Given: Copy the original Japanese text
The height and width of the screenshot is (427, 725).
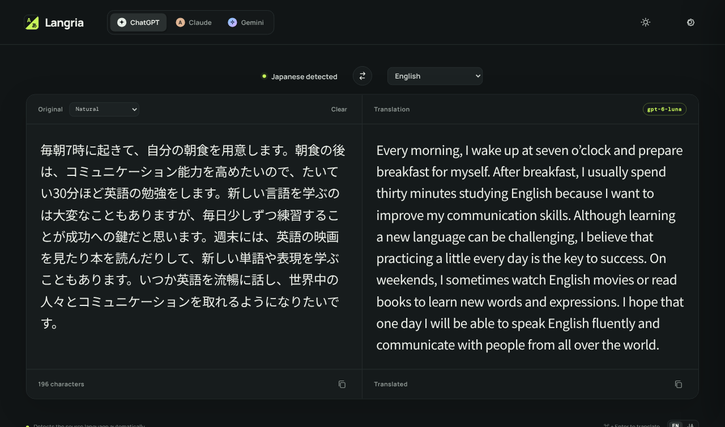Looking at the screenshot, I should click(342, 385).
